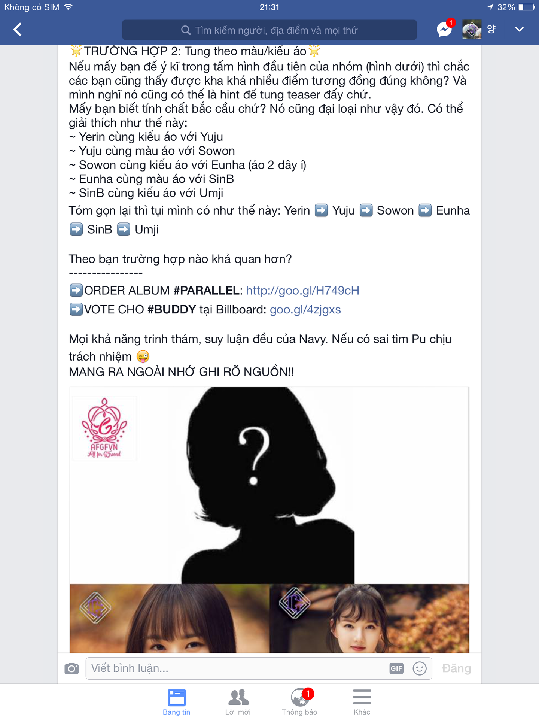This screenshot has width=539, height=719.
Task: Open the GIF picker button
Action: coord(396,668)
